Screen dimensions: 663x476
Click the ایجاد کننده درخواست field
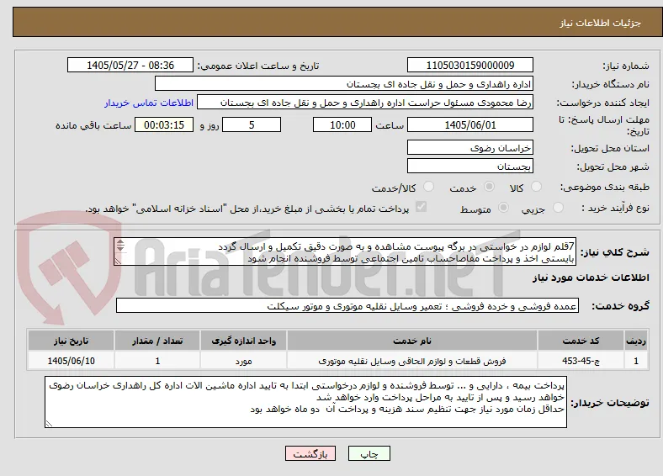(365, 103)
